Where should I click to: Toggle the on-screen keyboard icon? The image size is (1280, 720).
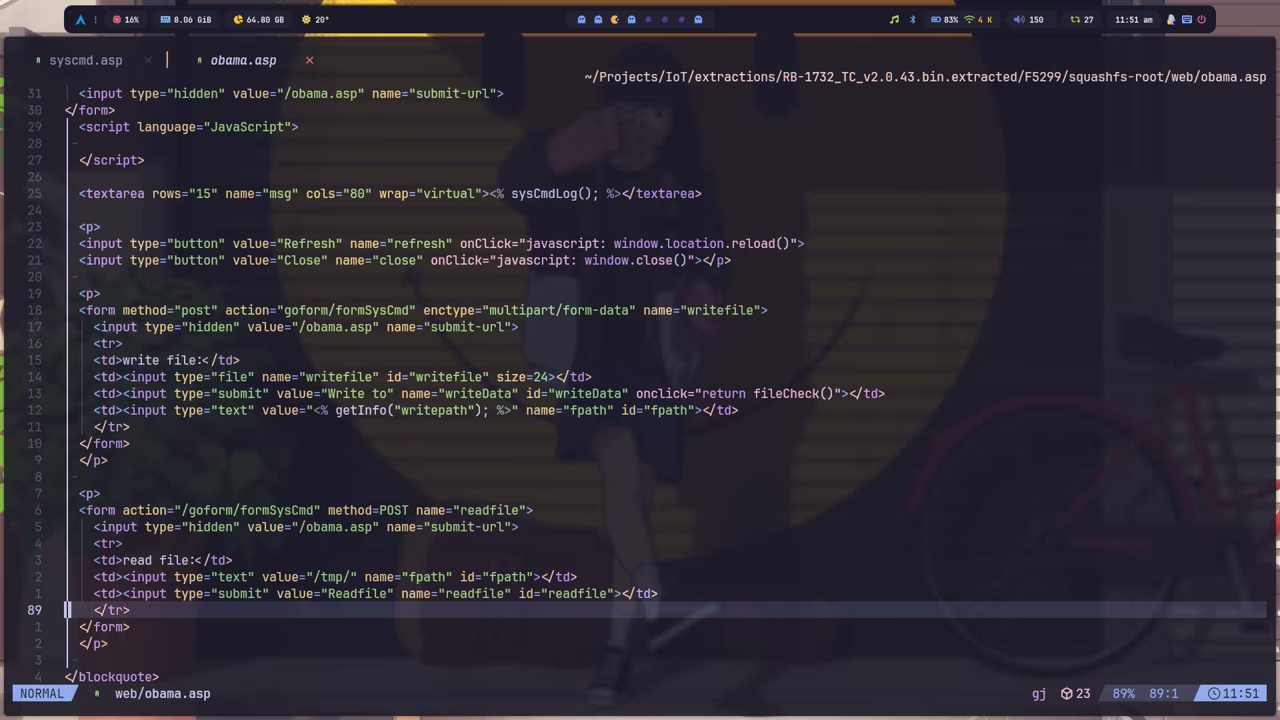(1187, 20)
